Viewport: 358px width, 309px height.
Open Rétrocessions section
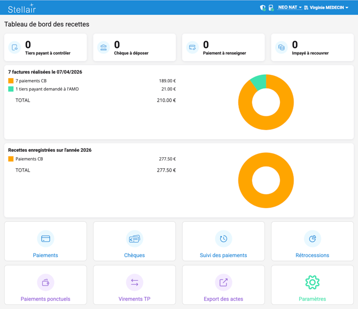(x=312, y=242)
